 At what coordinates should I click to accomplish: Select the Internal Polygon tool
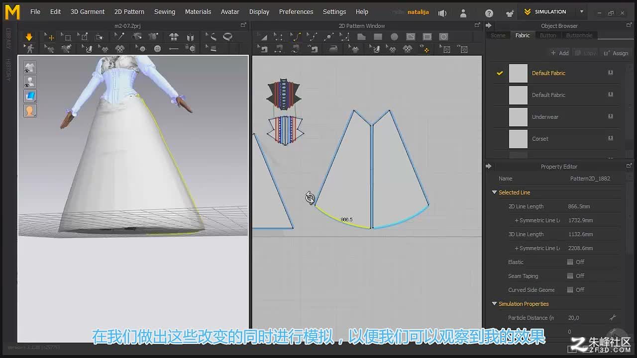pos(411,37)
